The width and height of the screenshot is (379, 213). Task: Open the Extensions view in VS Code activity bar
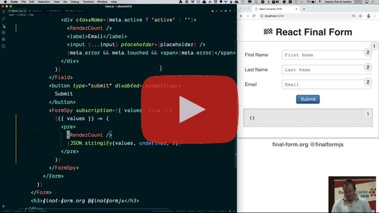coord(4,39)
